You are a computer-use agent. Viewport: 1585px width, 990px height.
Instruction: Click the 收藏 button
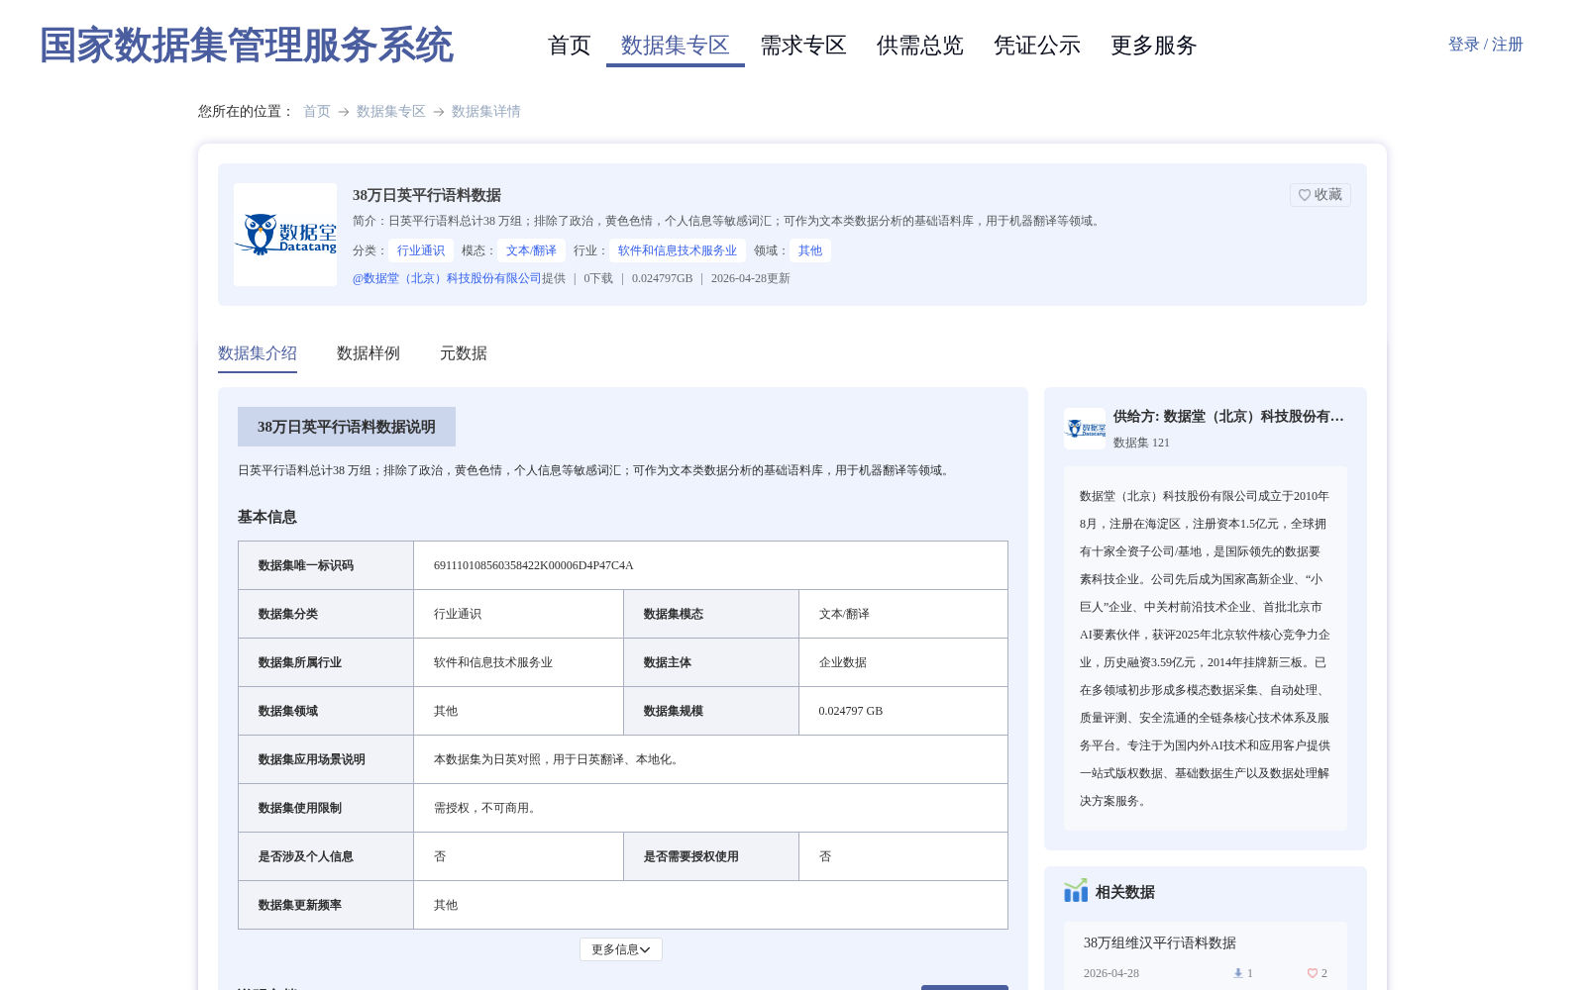pyautogui.click(x=1321, y=195)
